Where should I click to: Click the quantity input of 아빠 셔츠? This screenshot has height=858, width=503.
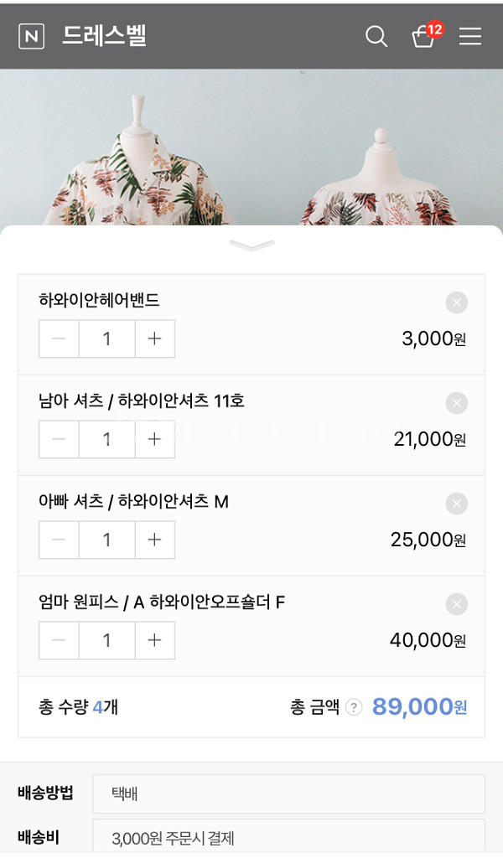click(106, 540)
